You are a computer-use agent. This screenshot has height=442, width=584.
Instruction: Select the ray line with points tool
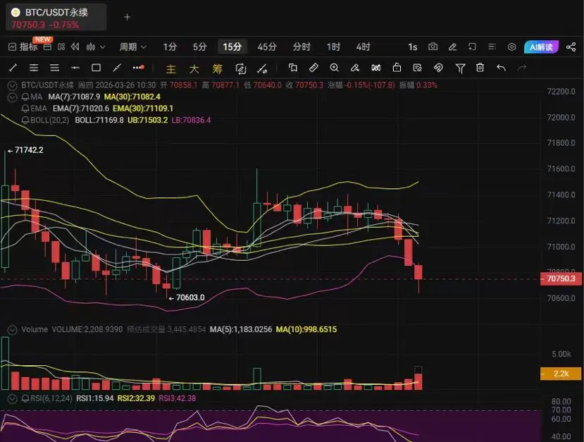[x=117, y=68]
